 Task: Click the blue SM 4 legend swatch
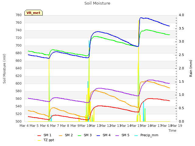(x=98, y=136)
